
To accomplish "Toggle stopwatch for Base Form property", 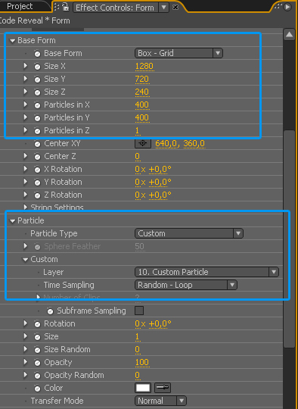I will (x=37, y=54).
